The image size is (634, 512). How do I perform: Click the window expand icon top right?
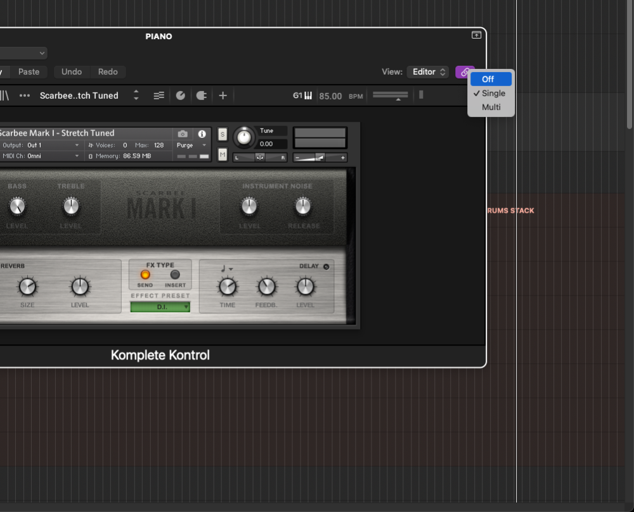(476, 35)
